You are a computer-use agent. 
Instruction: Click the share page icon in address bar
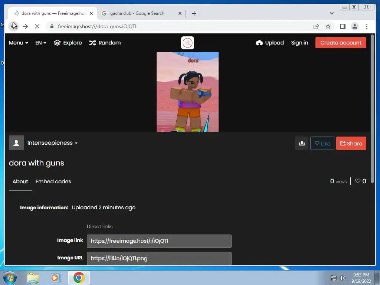coord(316,26)
